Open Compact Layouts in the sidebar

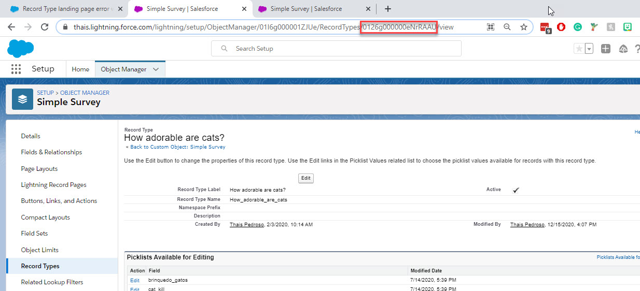(45, 217)
